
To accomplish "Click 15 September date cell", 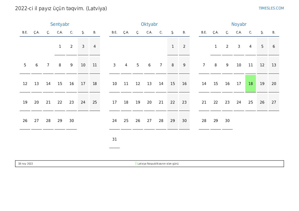I will pos(60,84).
